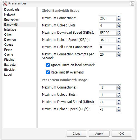
Task: Apply the bandwidth settings
Action: (x=99, y=134)
